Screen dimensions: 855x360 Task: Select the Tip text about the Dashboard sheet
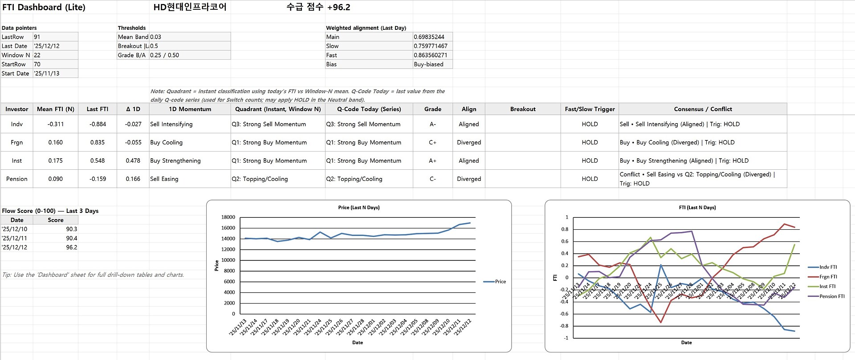tap(93, 275)
